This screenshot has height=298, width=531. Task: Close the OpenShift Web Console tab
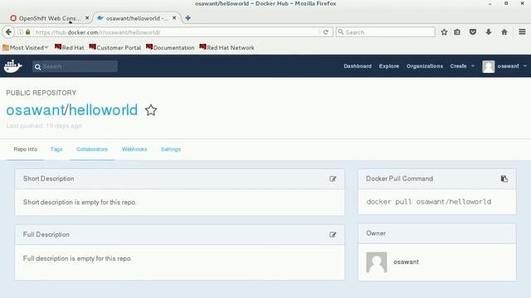(x=87, y=18)
